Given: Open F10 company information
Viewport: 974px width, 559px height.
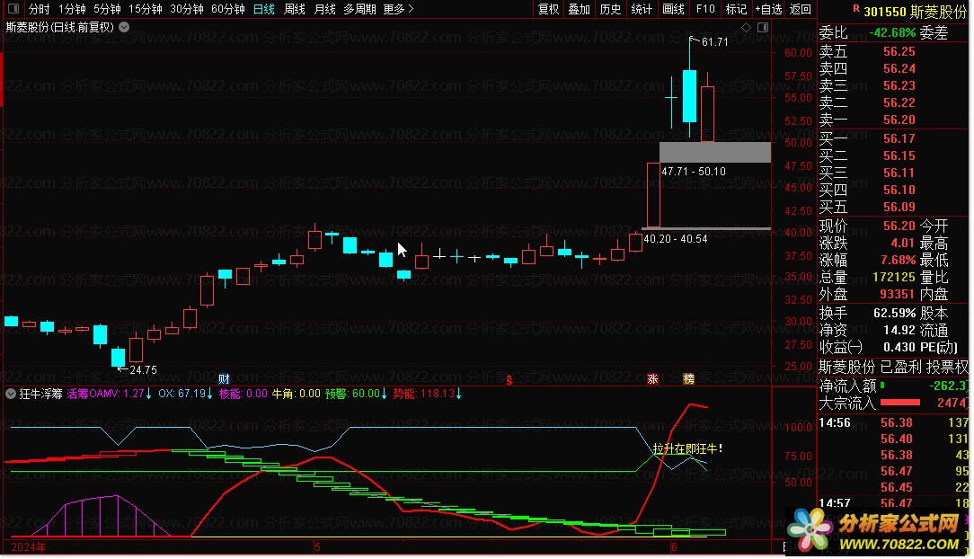Looking at the screenshot, I should pos(705,9).
